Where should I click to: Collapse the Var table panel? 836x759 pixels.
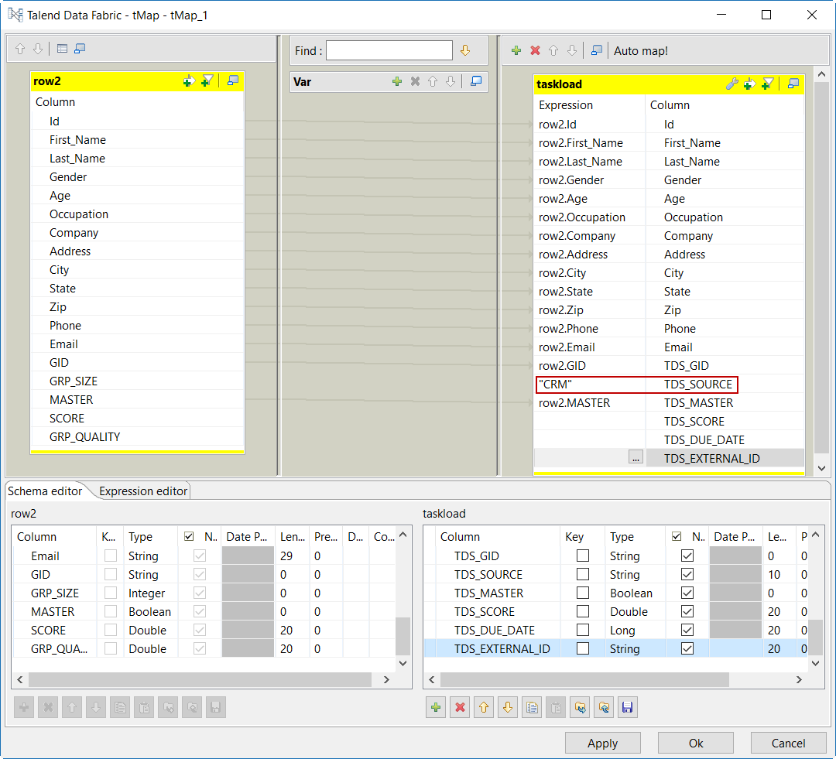point(476,81)
